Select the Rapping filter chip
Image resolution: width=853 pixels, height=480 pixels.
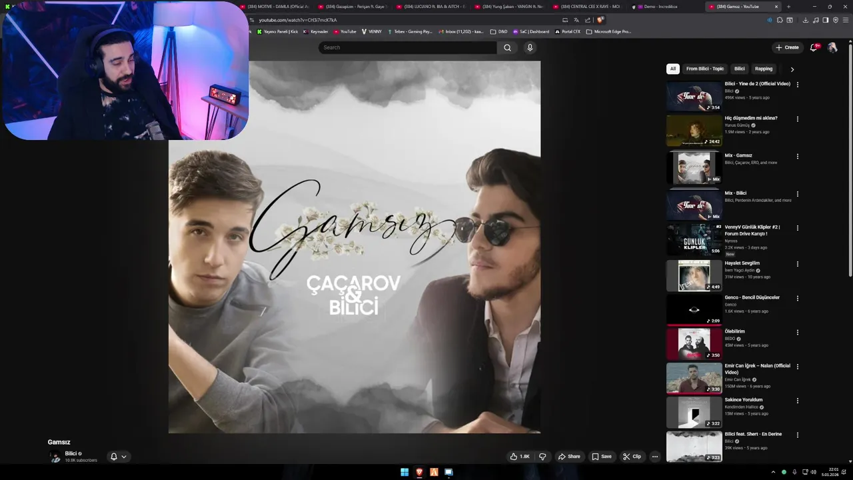[x=764, y=69]
